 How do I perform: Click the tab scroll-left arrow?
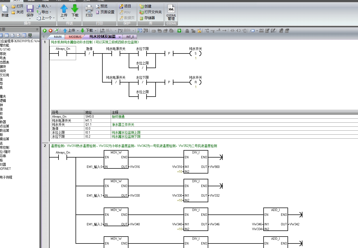point(44,37)
